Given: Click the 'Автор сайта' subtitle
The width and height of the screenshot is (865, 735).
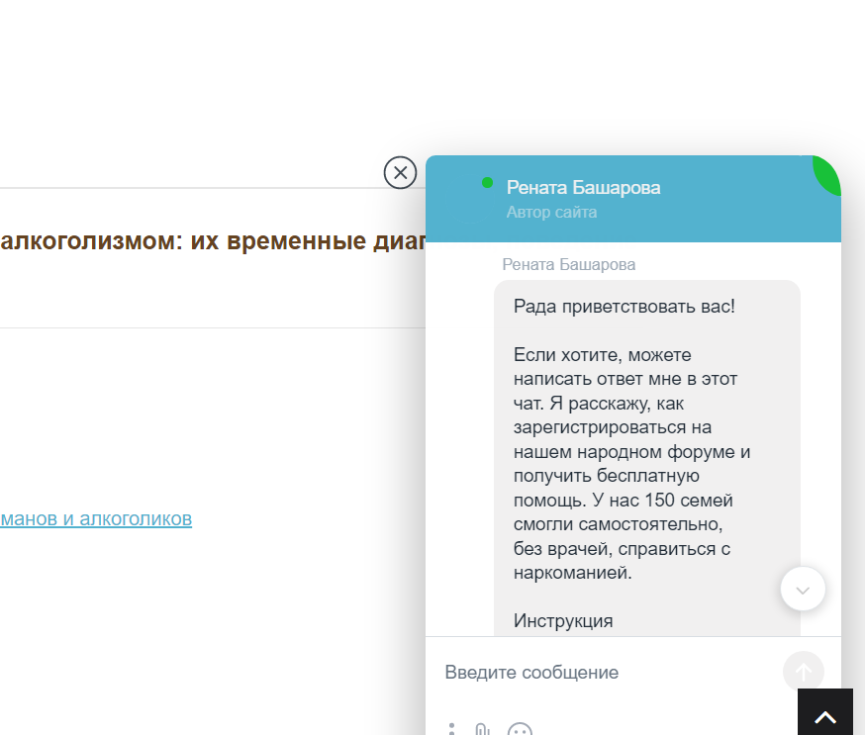Looking at the screenshot, I should tap(551, 212).
